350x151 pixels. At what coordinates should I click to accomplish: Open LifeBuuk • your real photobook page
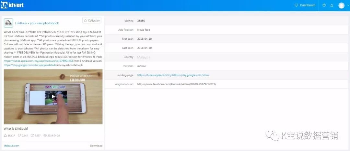(37, 23)
